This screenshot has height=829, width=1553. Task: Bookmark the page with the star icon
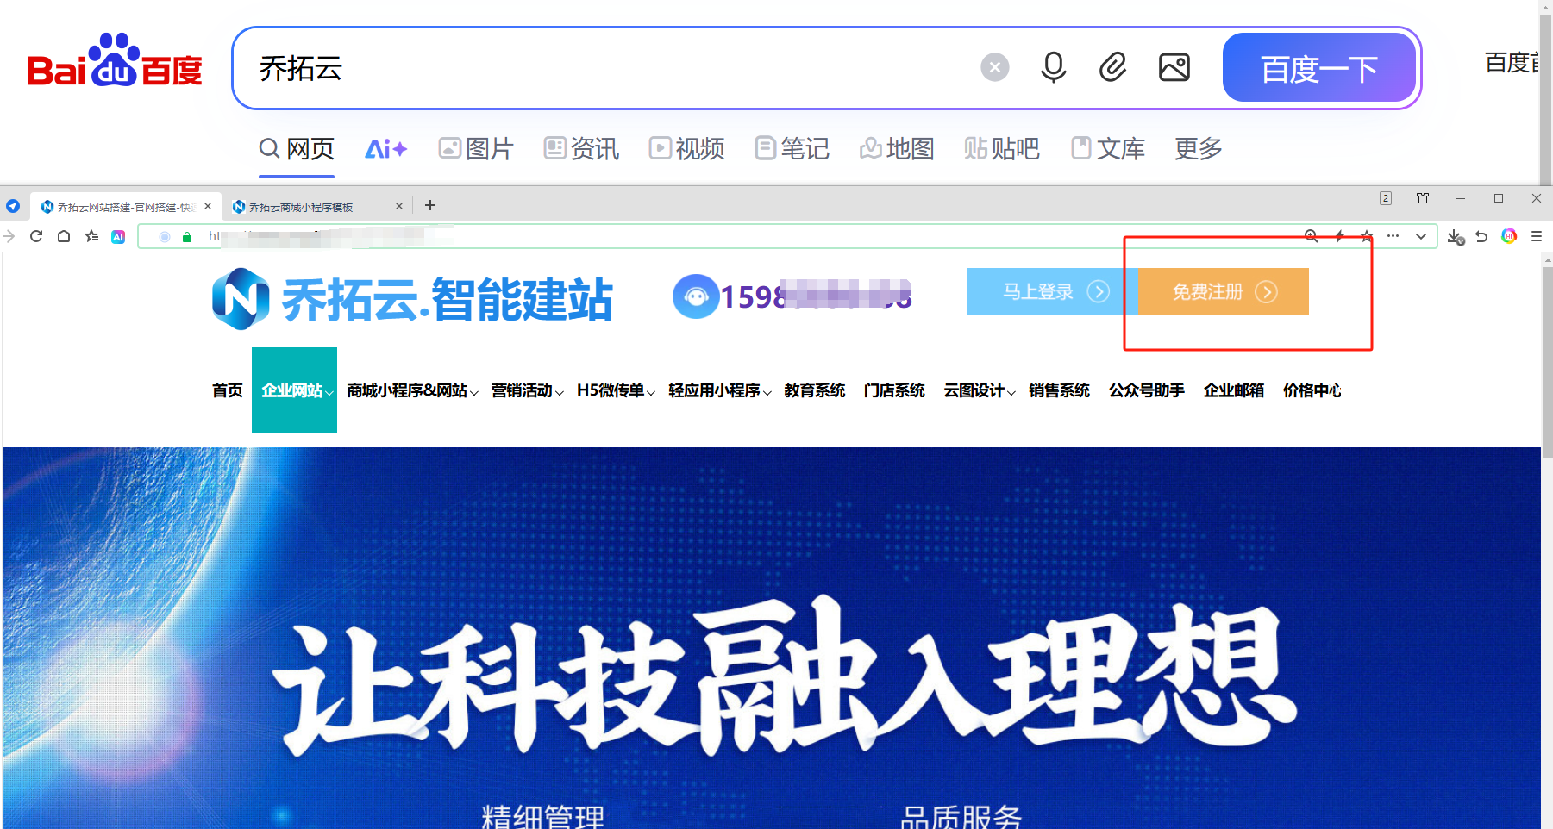(x=1367, y=235)
